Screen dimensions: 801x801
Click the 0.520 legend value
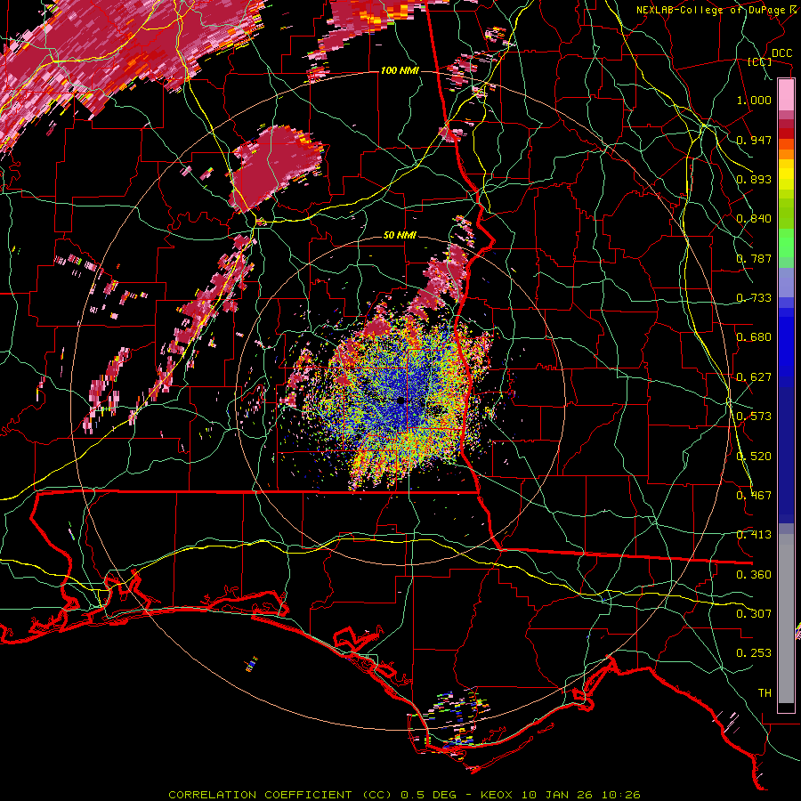point(754,457)
